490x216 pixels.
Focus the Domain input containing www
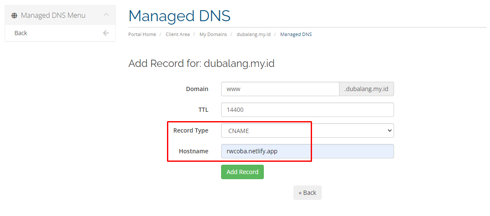[280, 89]
